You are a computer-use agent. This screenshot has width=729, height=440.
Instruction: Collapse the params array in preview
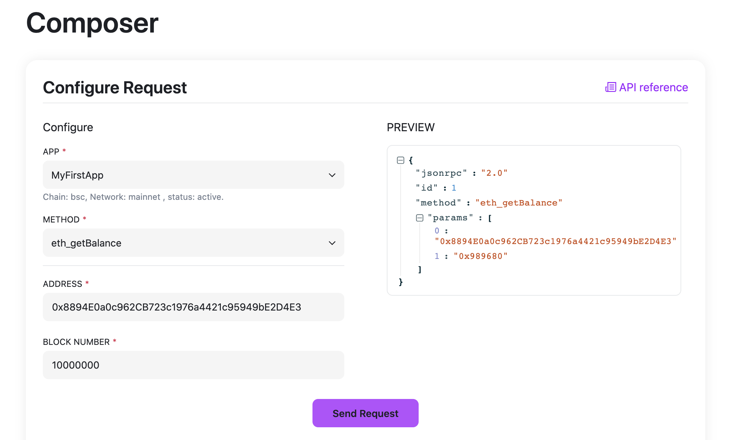coord(420,218)
